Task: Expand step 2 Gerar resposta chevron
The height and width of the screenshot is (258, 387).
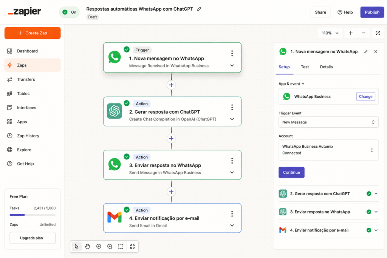Action: pyautogui.click(x=232, y=119)
